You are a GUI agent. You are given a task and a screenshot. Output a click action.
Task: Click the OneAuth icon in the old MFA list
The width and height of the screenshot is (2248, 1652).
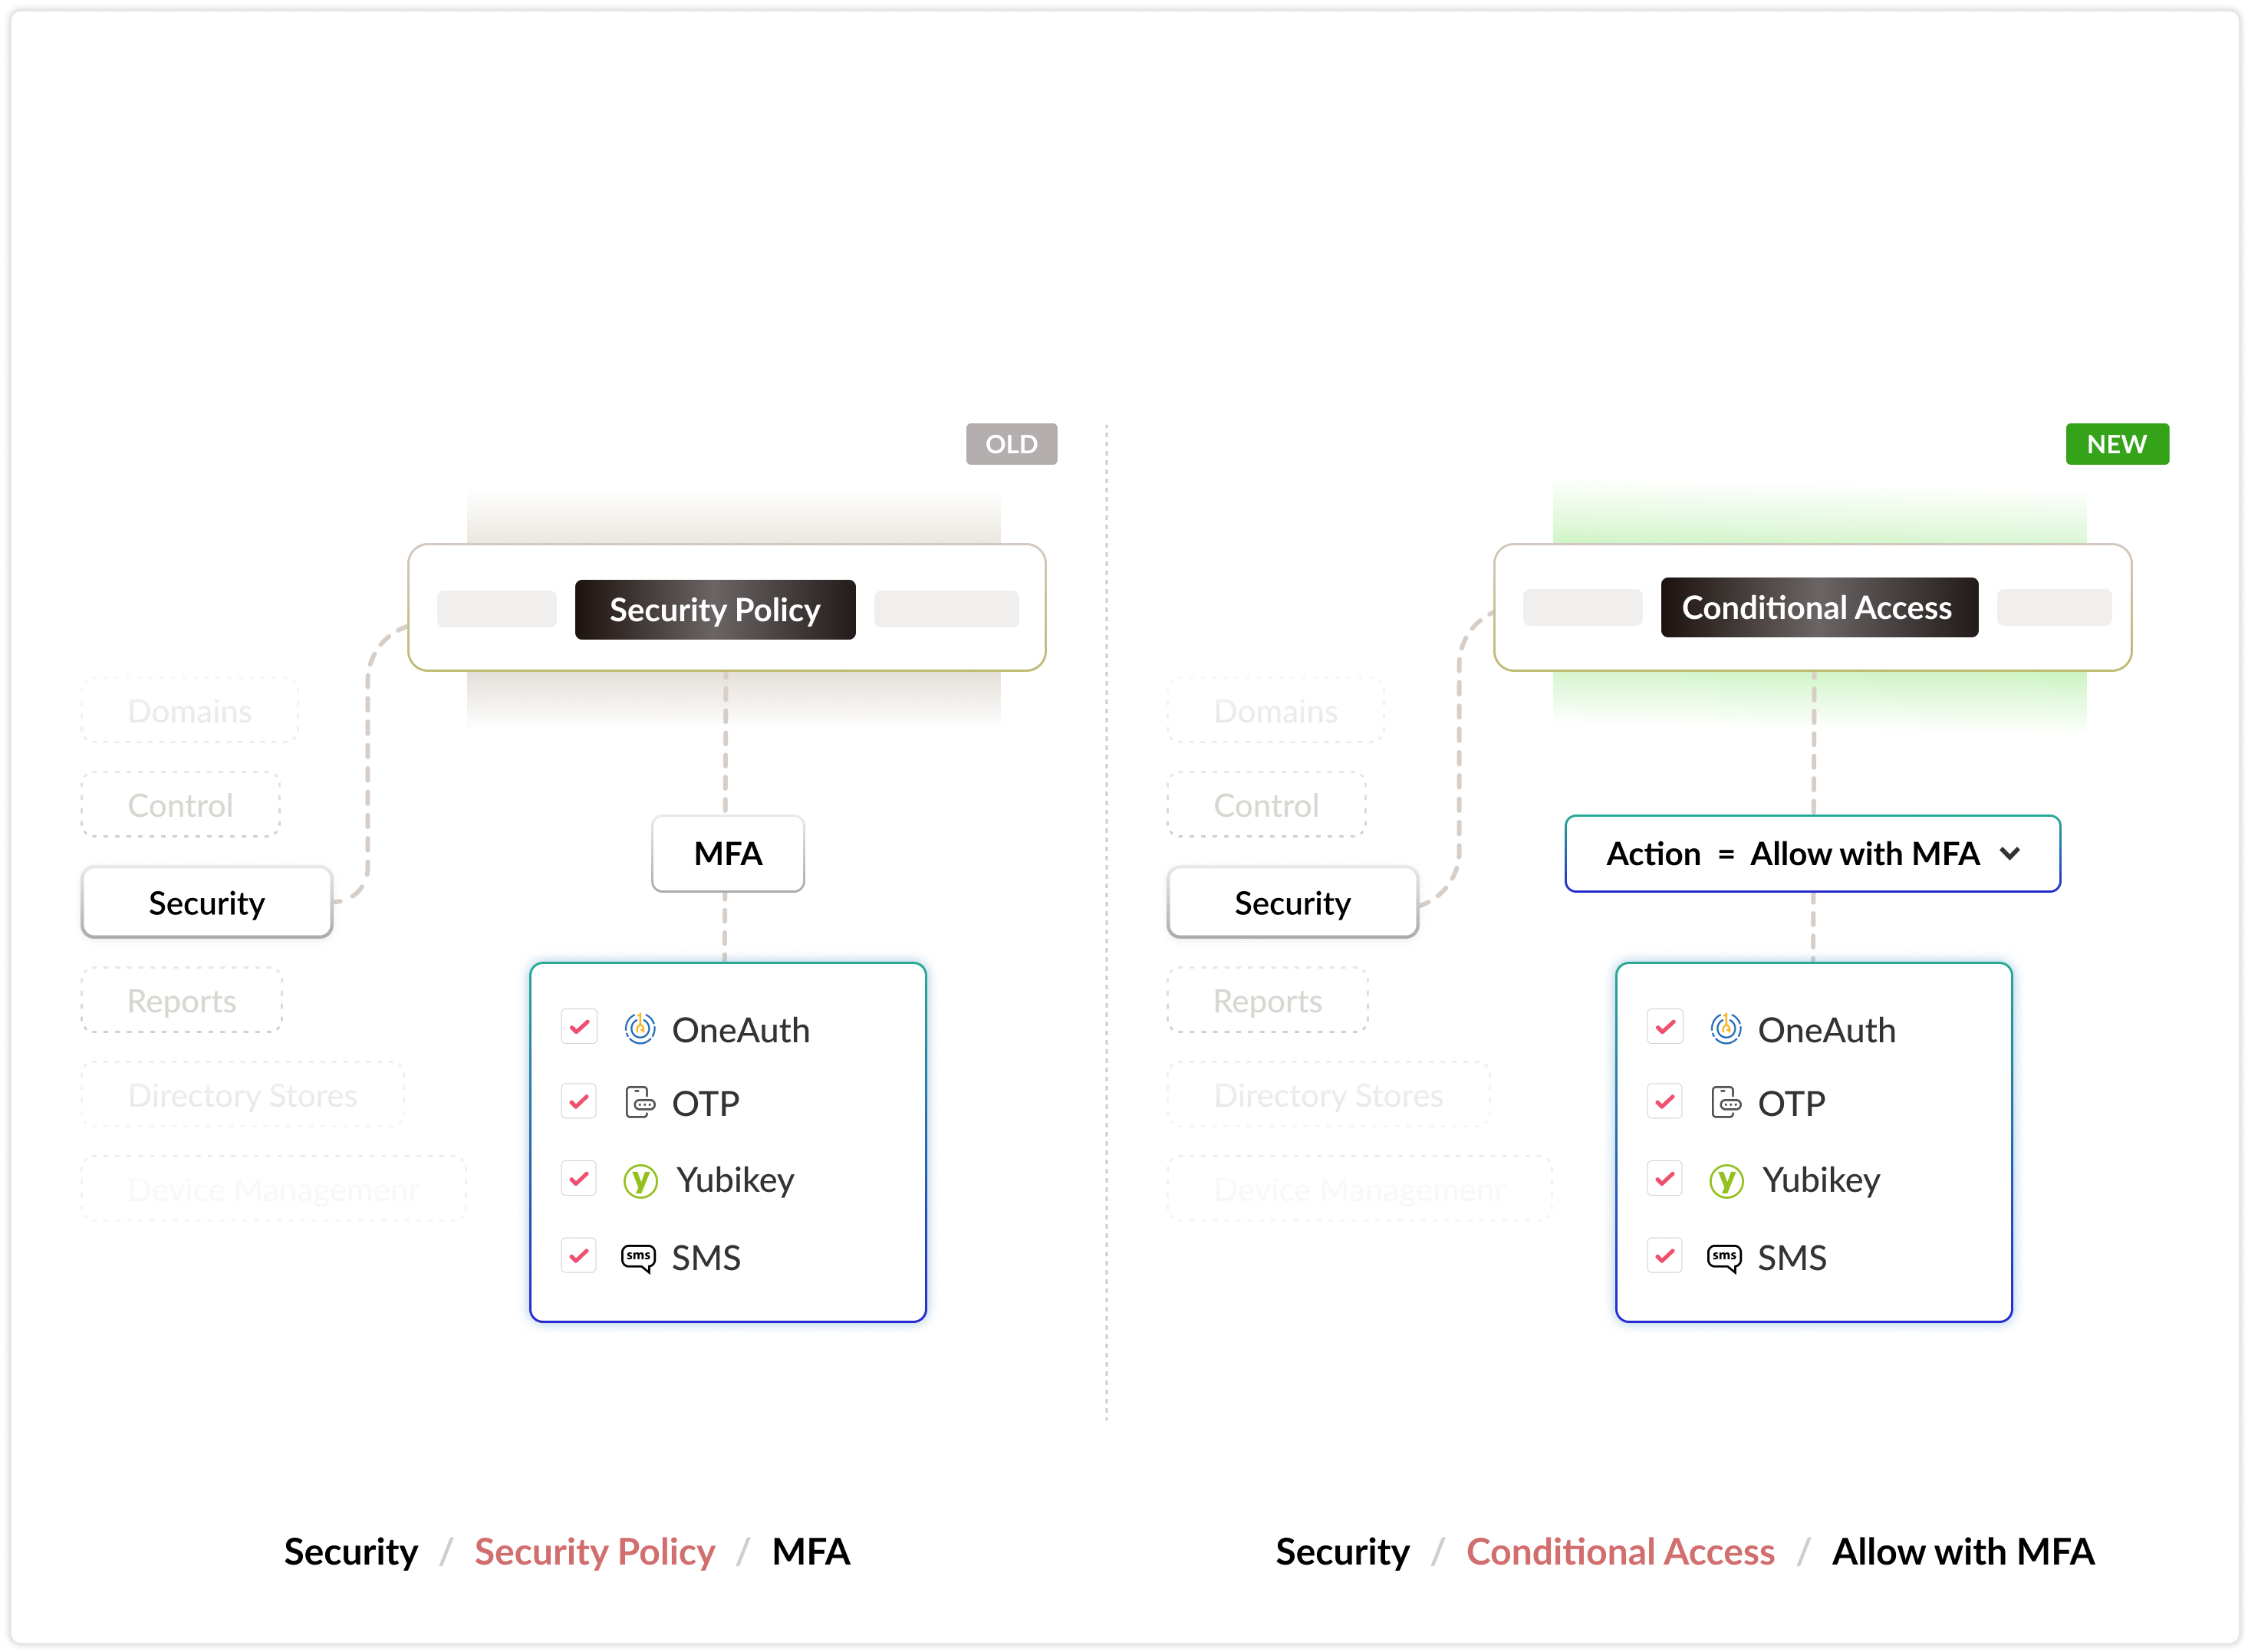coord(640,1028)
